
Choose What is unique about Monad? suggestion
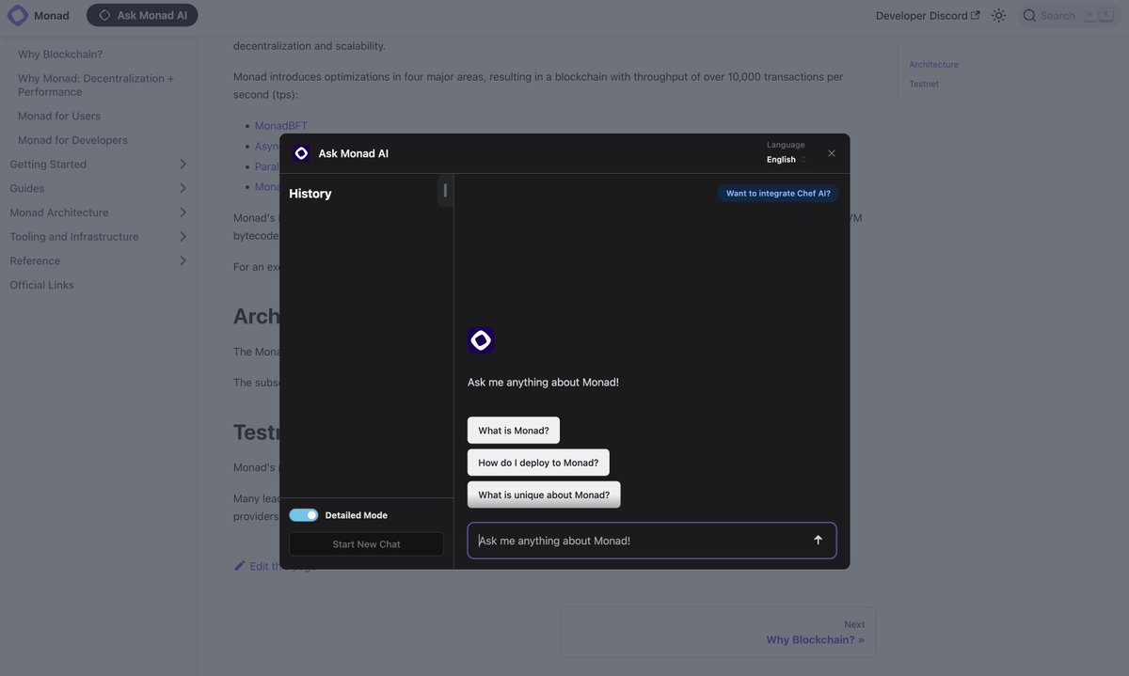click(x=544, y=495)
